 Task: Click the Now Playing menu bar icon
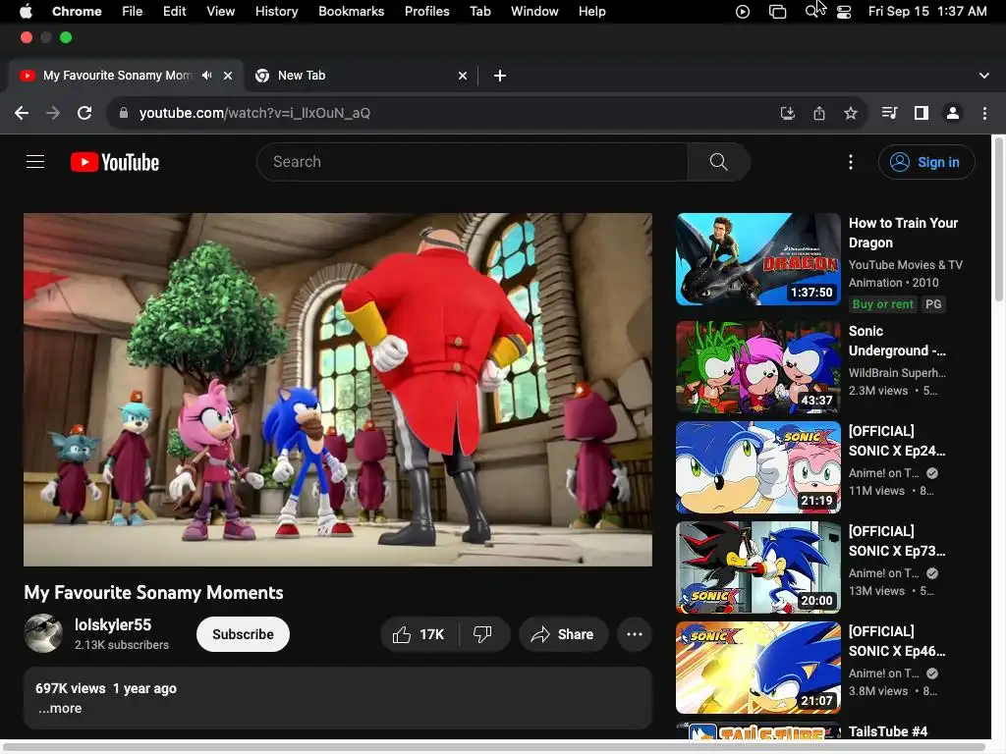pyautogui.click(x=743, y=12)
